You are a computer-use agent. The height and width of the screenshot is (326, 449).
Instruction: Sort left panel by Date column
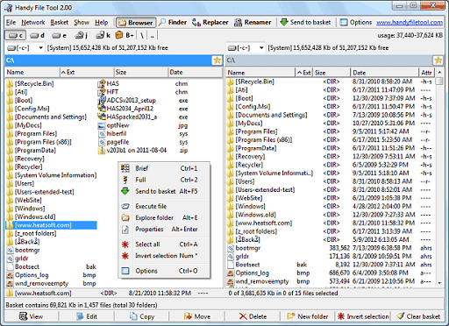click(x=196, y=73)
